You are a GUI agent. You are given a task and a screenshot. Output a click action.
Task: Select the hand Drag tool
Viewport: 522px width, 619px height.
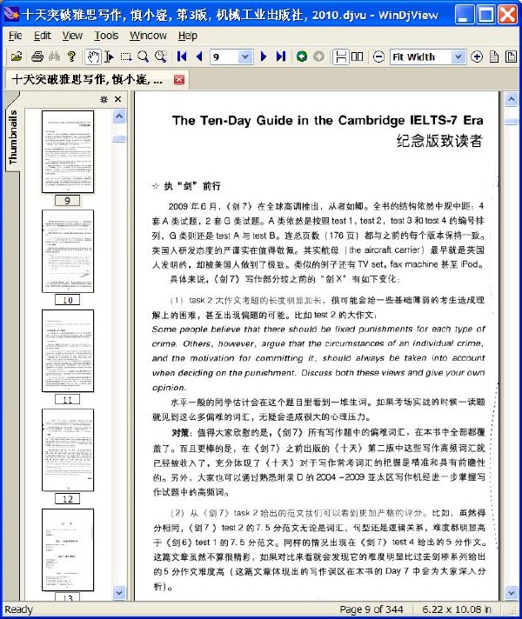point(93,57)
